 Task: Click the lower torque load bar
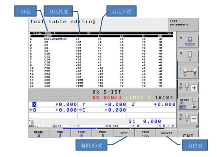pyautogui.click(x=55, y=98)
